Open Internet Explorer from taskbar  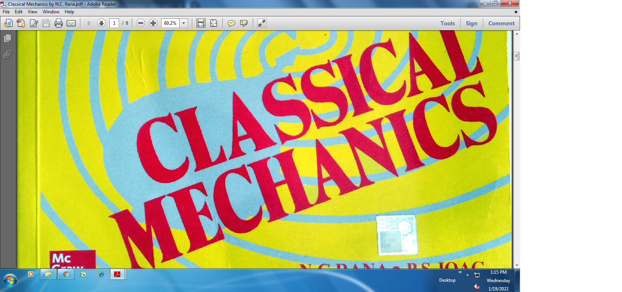tap(101, 274)
